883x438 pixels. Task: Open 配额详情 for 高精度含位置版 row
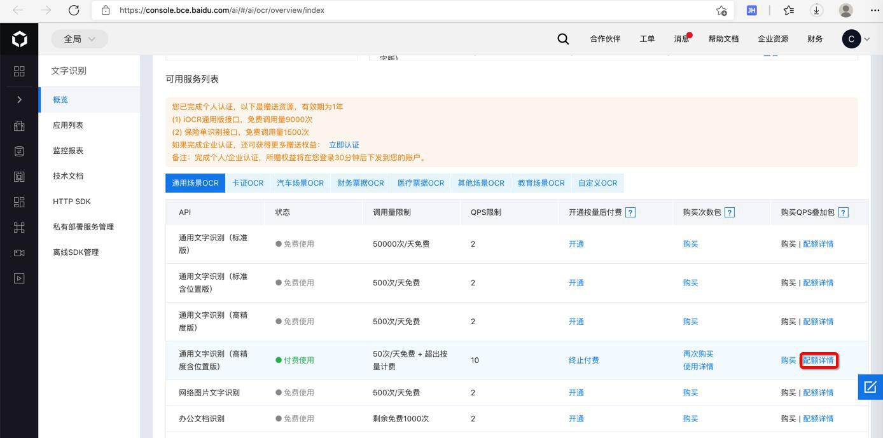[x=818, y=360]
